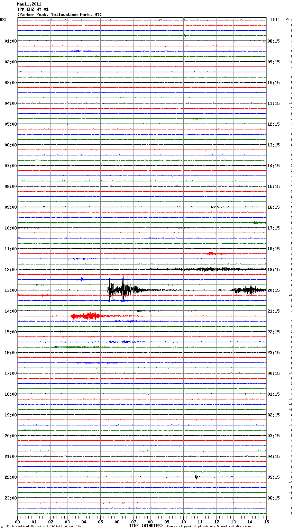The width and height of the screenshot is (294, 531).
Task: Click the green signal onset before 10:00 row
Action: (x=259, y=222)
